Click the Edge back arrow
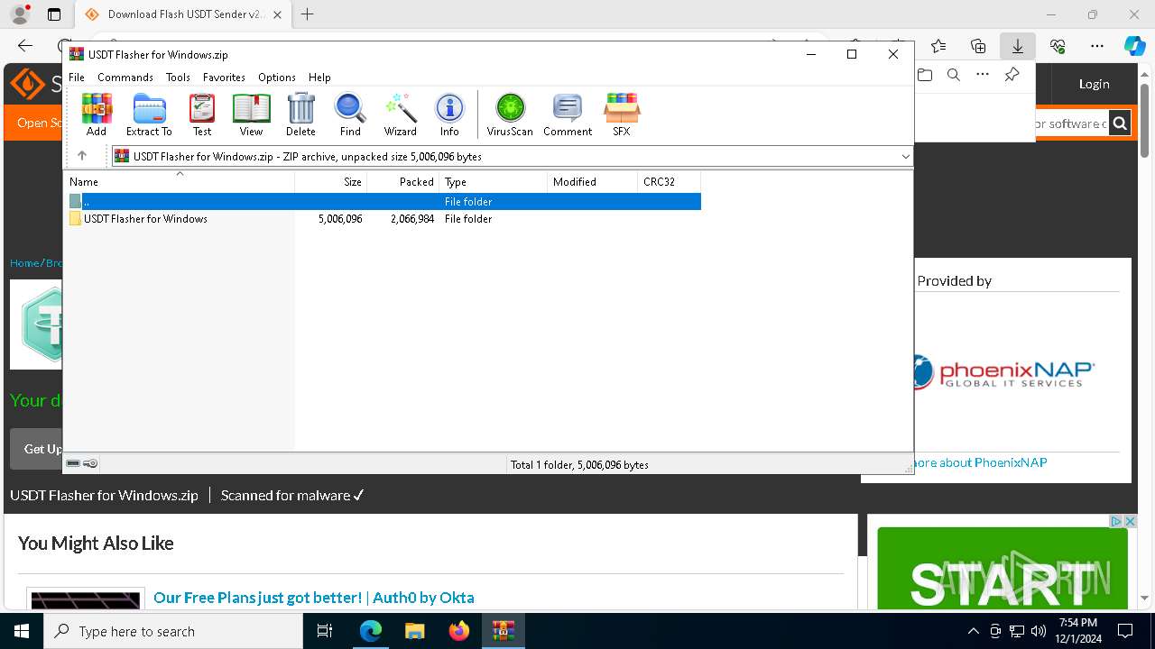Image resolution: width=1155 pixels, height=649 pixels. (25, 46)
